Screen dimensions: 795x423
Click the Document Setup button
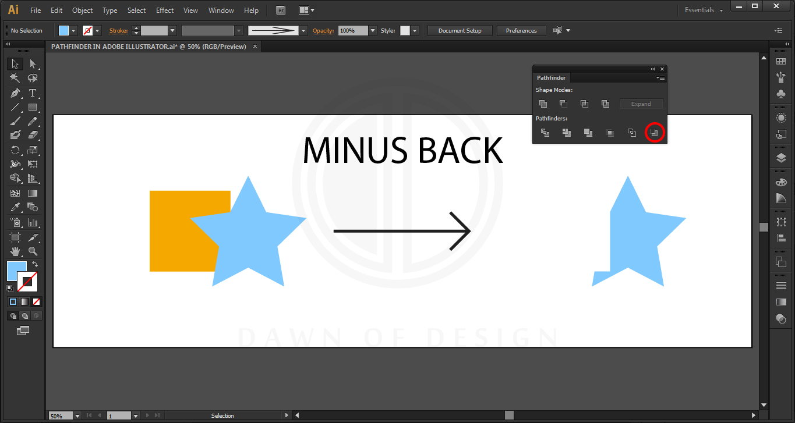[x=460, y=30]
